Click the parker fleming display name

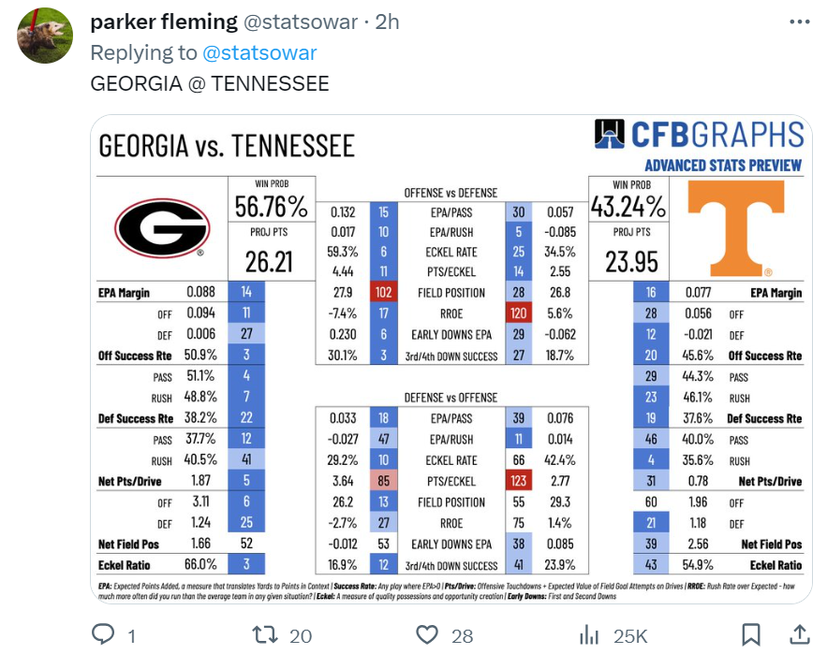[164, 22]
